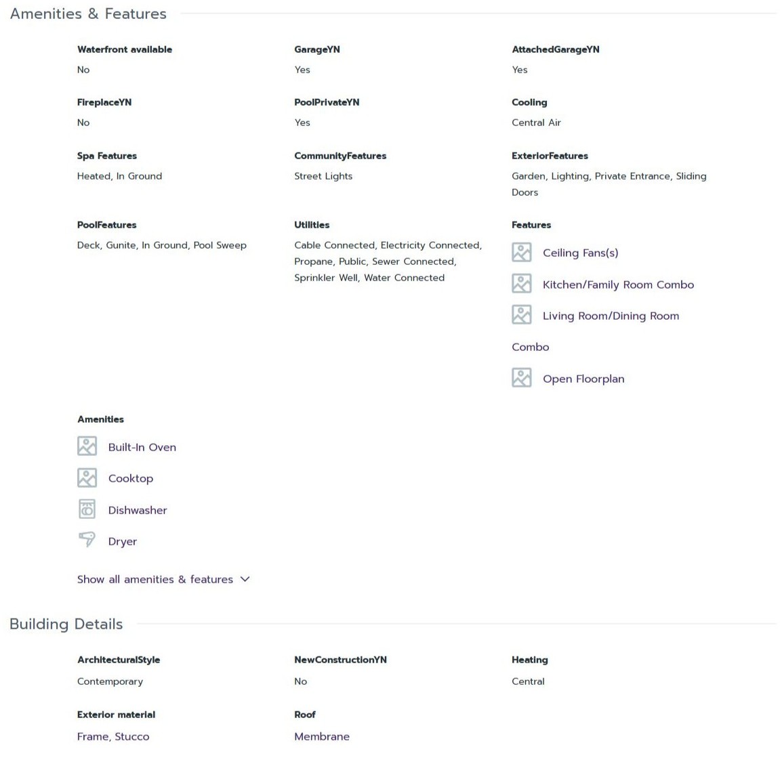The height and width of the screenshot is (758, 780).
Task: Click the Open Floorplan feature icon
Action: point(521,377)
